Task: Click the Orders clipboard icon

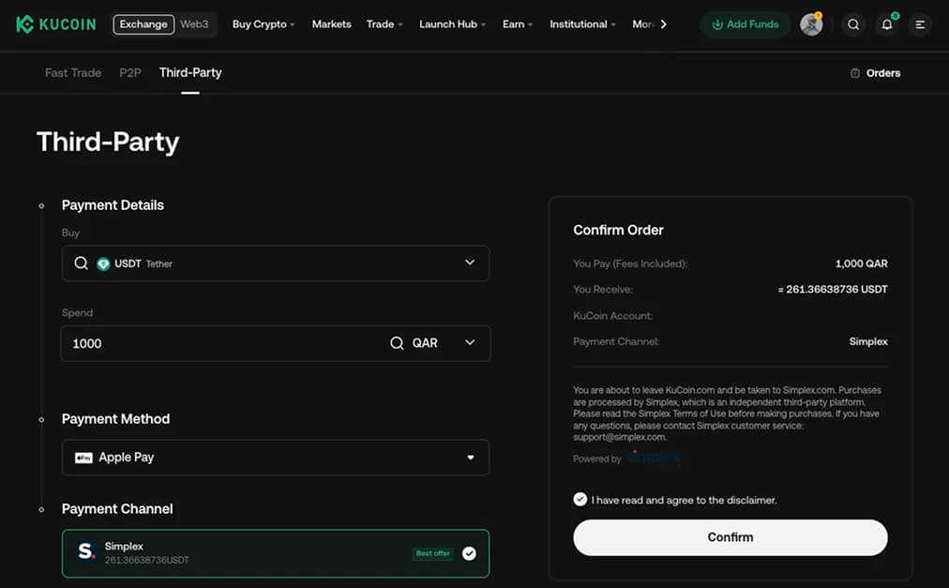Action: tap(855, 72)
